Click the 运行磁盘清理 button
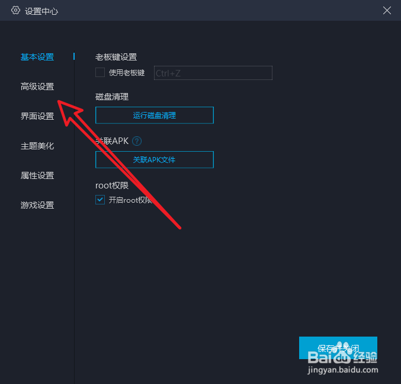Viewport: 401px width, 384px height. pos(155,116)
